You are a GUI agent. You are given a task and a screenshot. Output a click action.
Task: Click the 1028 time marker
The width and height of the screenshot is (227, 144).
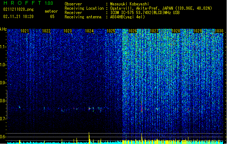pyautogui.click(x=176, y=31)
